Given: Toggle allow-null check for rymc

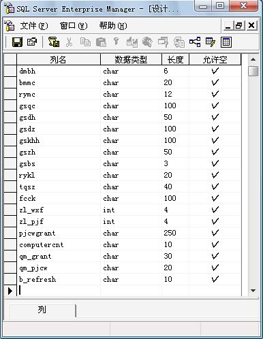Looking at the screenshot, I should [x=215, y=94].
